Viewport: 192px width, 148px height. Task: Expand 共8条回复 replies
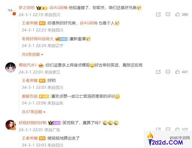pos(32,54)
